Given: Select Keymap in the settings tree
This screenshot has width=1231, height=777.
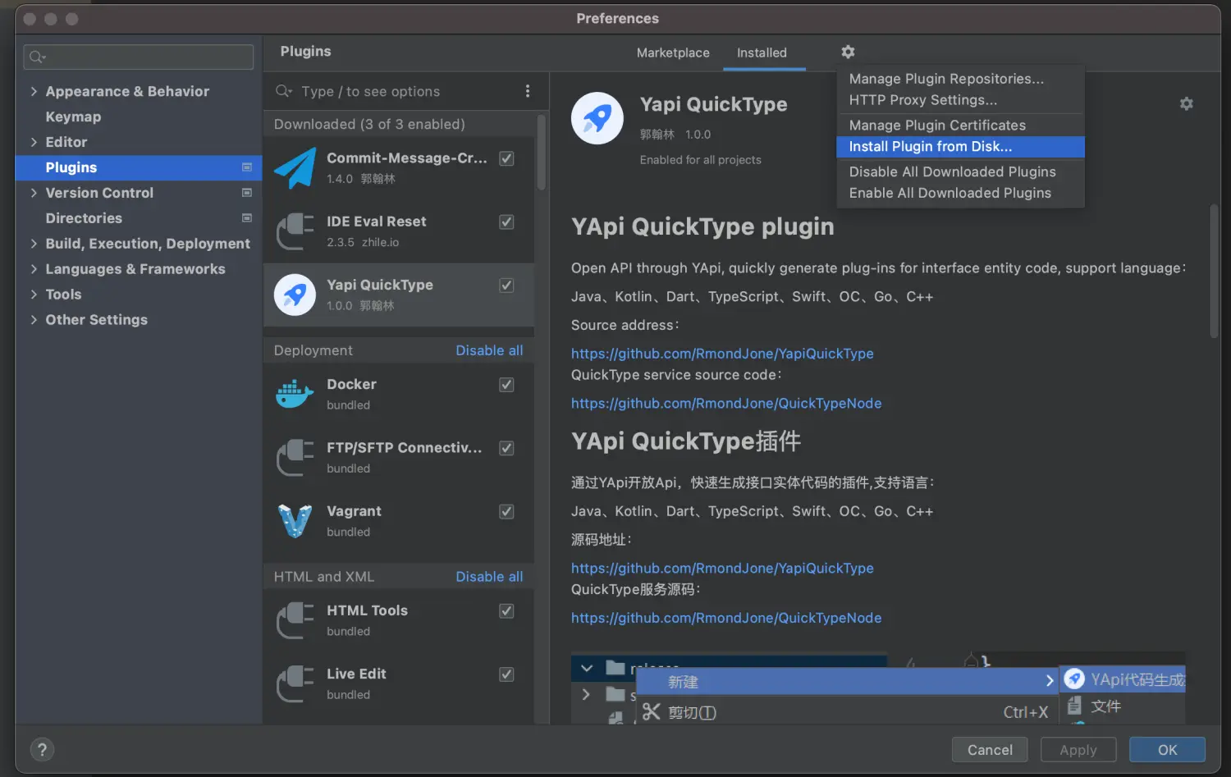Looking at the screenshot, I should pyautogui.click(x=73, y=117).
